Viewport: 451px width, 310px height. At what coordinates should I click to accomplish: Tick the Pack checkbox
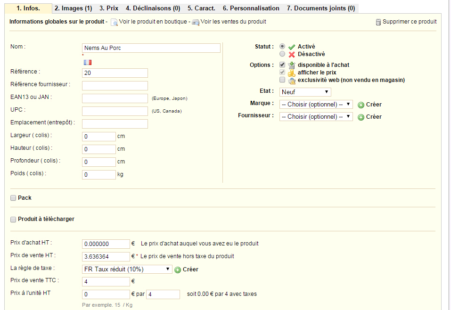click(x=13, y=198)
